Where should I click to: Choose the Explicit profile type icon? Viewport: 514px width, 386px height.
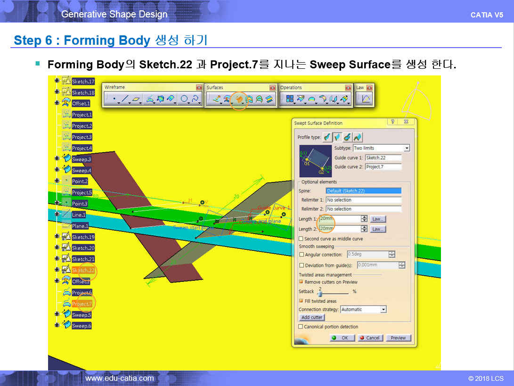[x=327, y=137]
